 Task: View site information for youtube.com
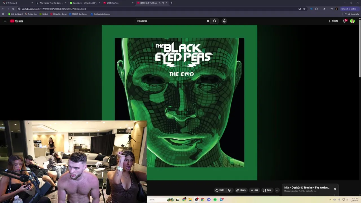click(19, 9)
